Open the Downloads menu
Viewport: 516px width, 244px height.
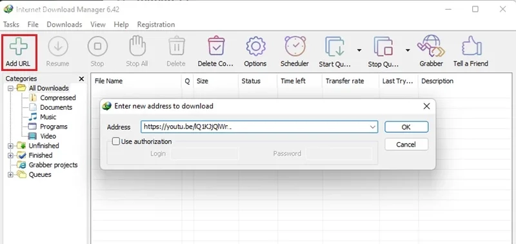(x=64, y=25)
